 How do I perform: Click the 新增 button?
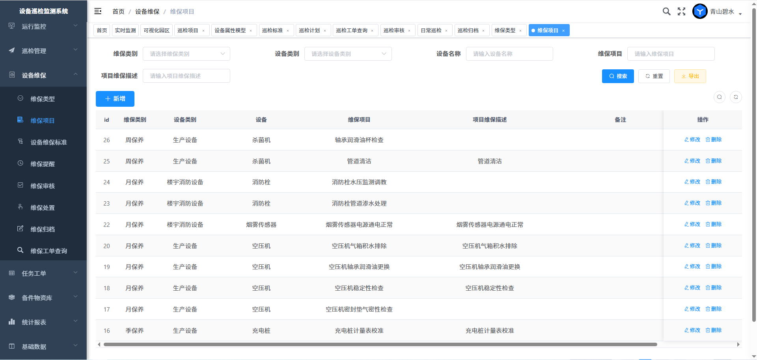tap(115, 99)
